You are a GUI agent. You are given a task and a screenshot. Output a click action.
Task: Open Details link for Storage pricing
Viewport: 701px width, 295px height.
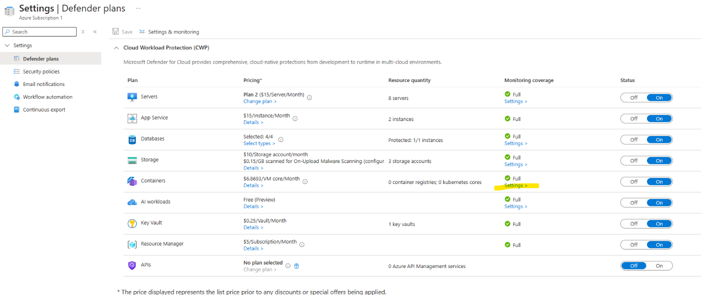pos(253,167)
